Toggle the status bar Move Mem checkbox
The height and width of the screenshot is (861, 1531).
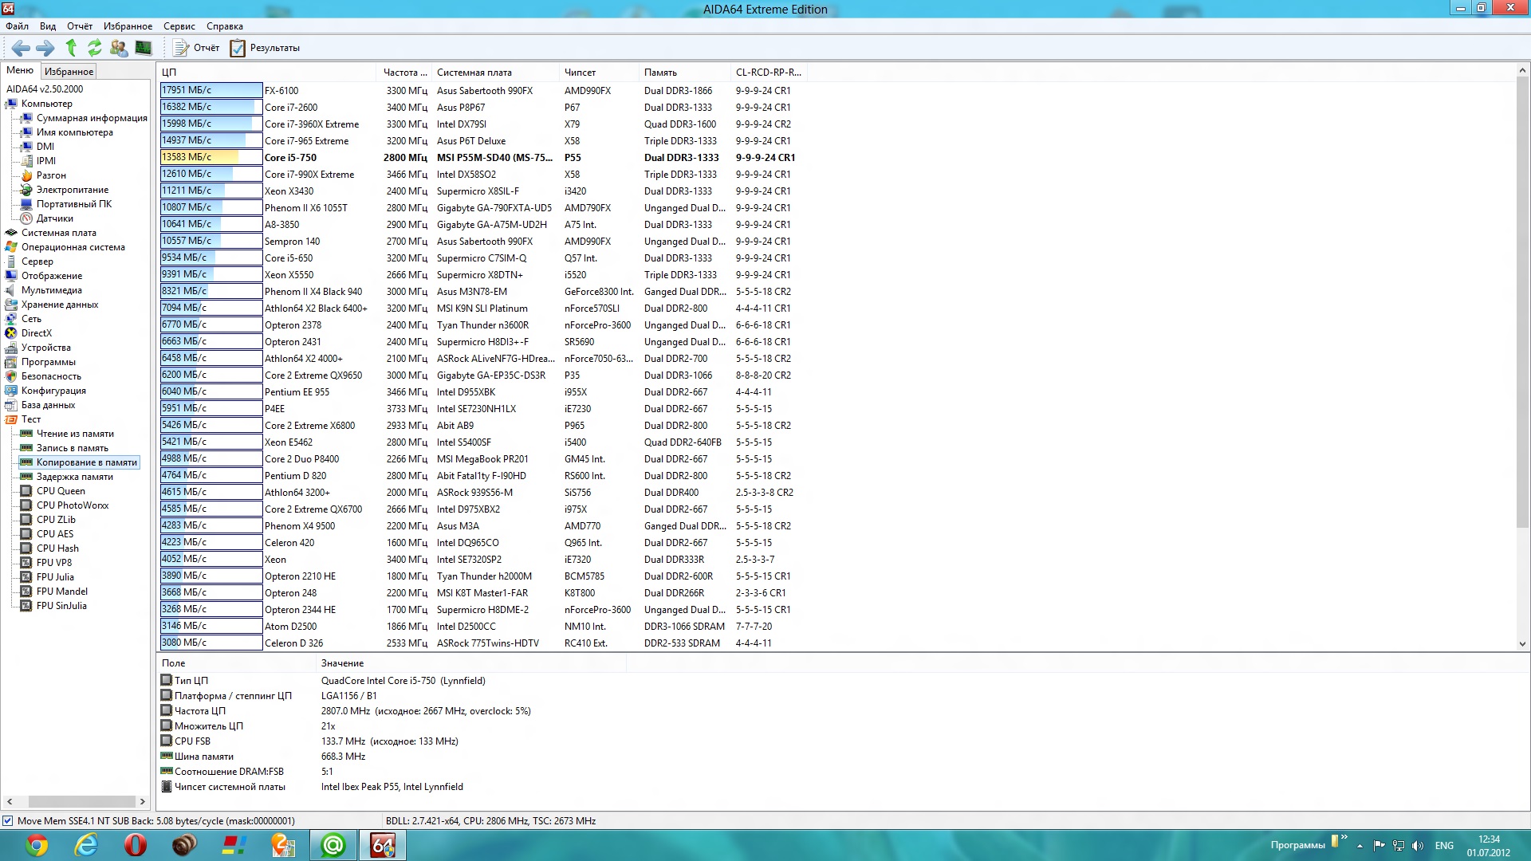click(x=7, y=821)
